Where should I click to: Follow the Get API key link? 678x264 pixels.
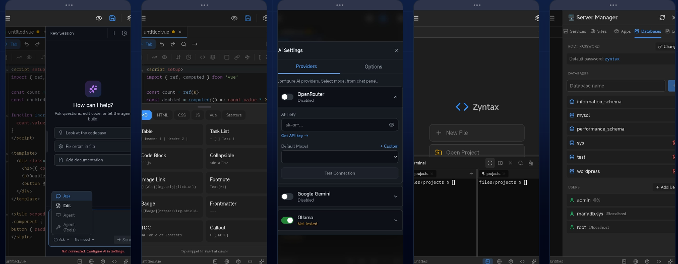point(294,136)
